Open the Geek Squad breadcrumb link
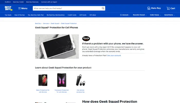This screenshot has width=180, height=103. point(55,23)
